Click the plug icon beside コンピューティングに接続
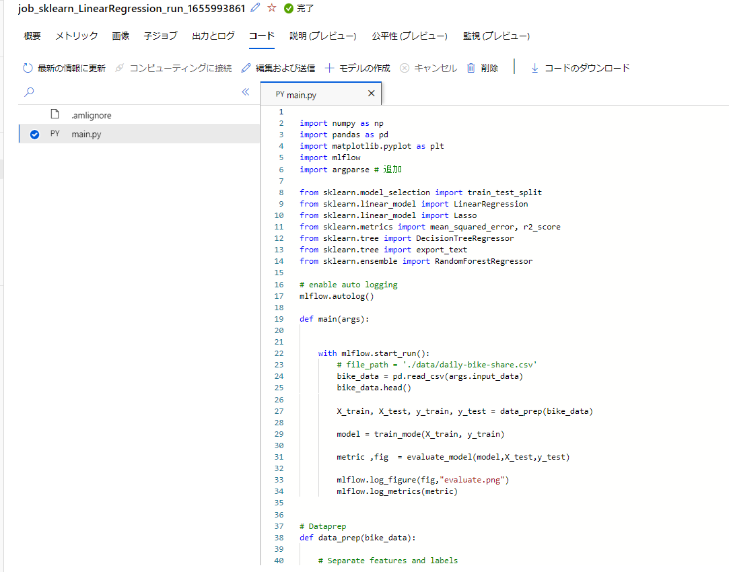 120,68
